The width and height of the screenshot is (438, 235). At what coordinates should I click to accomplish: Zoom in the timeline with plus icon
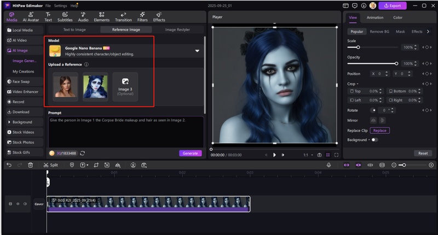pos(431,165)
